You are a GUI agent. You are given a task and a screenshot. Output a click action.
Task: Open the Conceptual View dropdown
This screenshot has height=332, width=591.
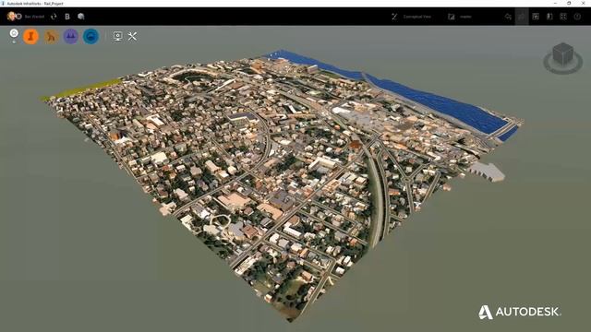tap(416, 17)
